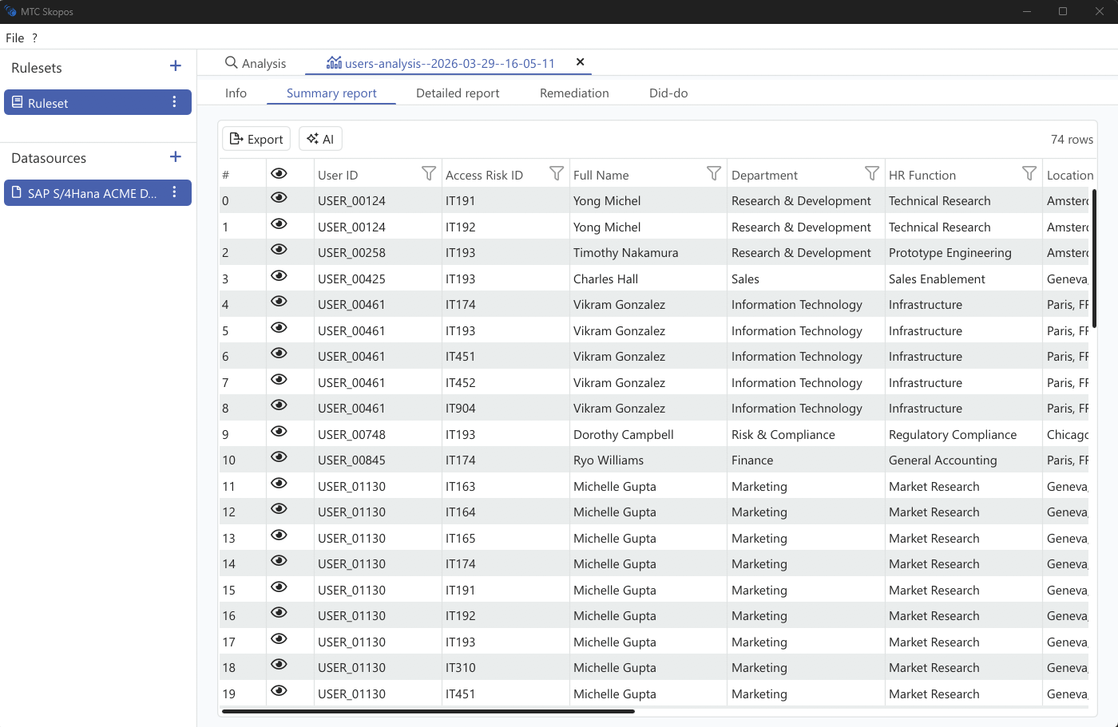Filter the Access Risk ID column

point(557,174)
